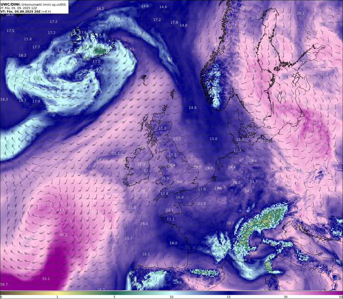Click the 20.7 value label
Viewport: 343px width, 299px height.
point(230,223)
